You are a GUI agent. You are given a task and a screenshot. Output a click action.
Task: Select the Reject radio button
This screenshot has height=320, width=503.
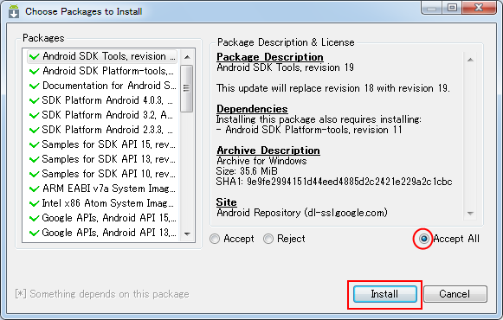268,239
